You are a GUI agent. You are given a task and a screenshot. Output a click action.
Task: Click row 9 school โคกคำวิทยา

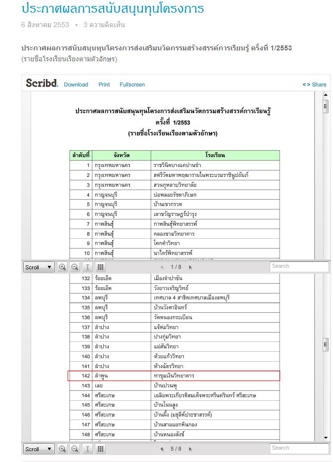tap(166, 244)
